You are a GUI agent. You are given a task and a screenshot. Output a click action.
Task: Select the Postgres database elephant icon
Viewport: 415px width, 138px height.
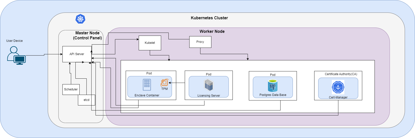[x=273, y=86]
